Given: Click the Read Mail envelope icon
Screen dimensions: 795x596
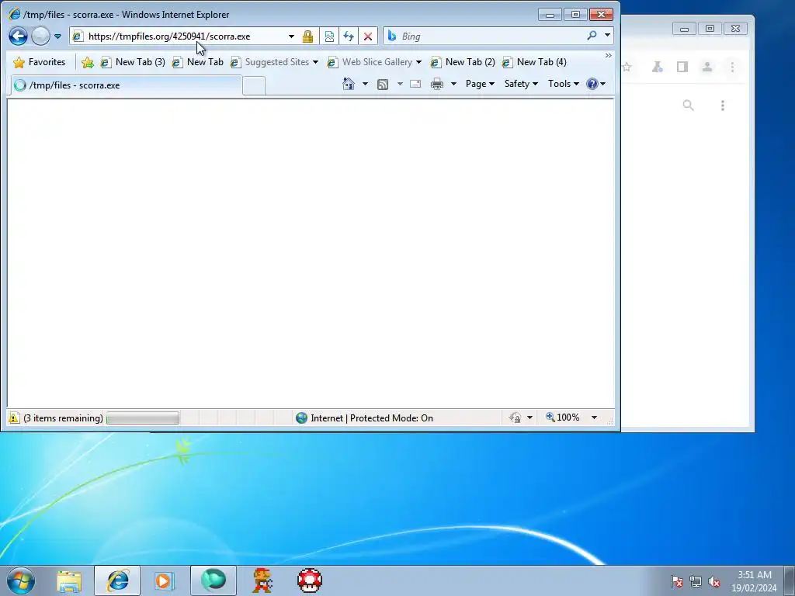Looking at the screenshot, I should click(x=415, y=84).
